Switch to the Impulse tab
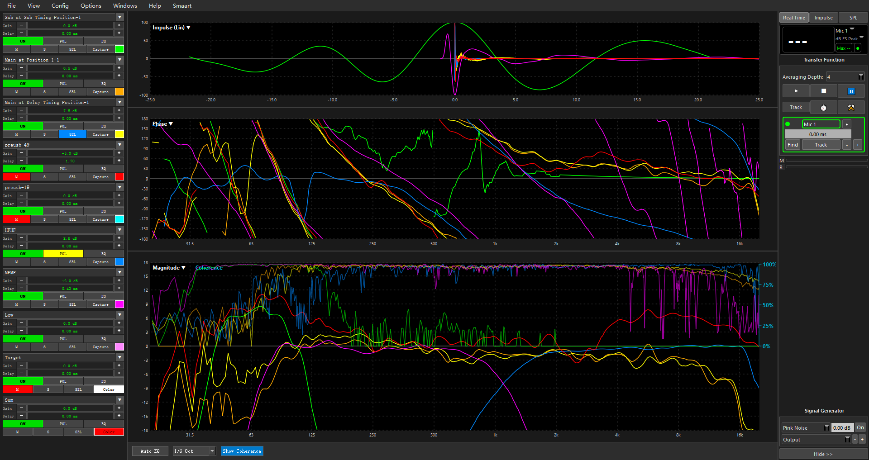The height and width of the screenshot is (460, 869). 823,18
